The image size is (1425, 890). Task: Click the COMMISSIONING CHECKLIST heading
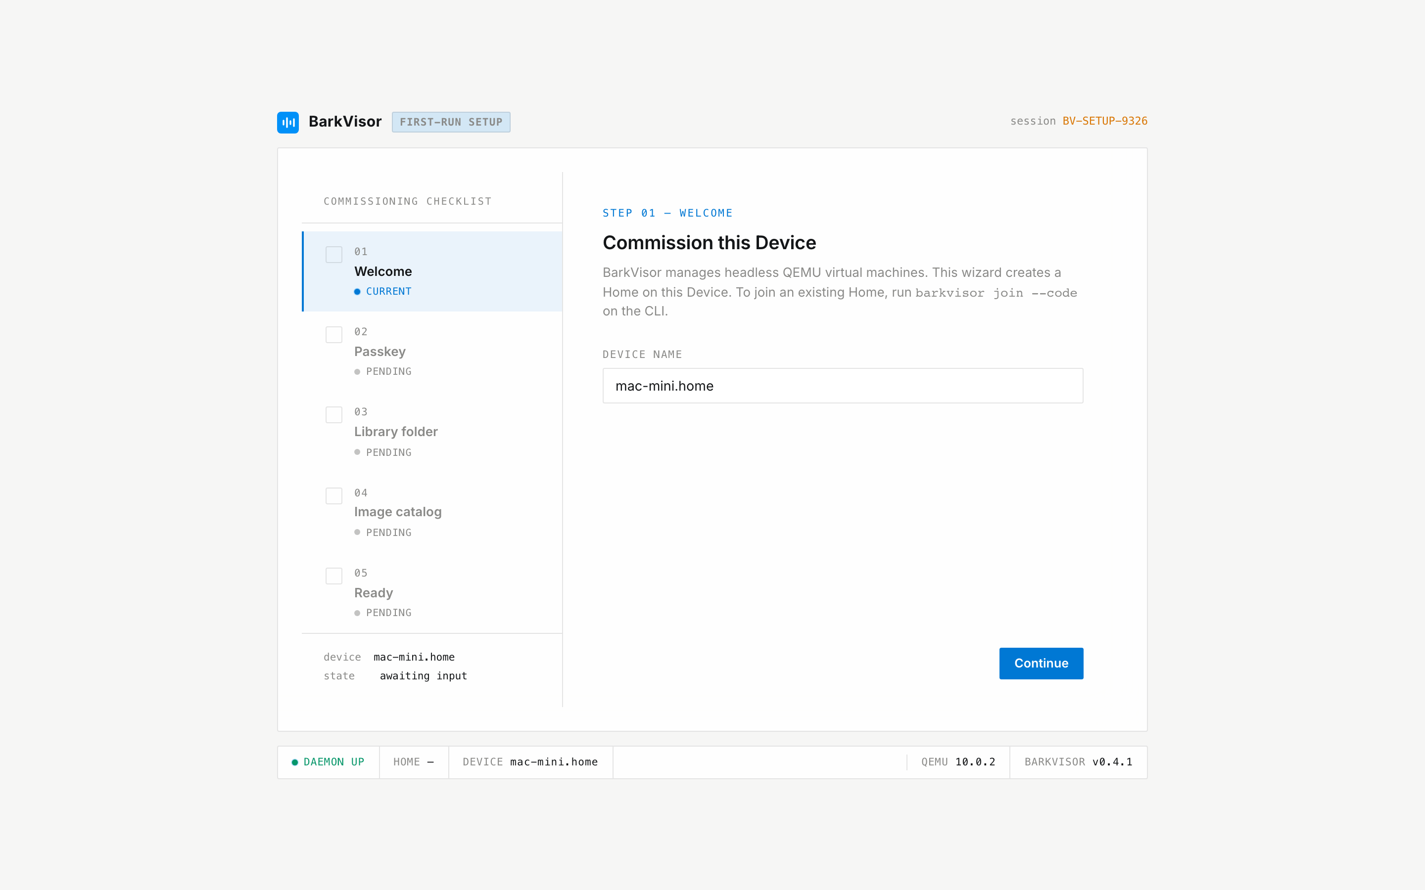pos(408,201)
